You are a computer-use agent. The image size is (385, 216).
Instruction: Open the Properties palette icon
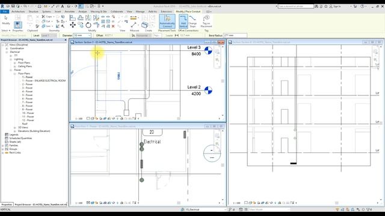point(17,25)
